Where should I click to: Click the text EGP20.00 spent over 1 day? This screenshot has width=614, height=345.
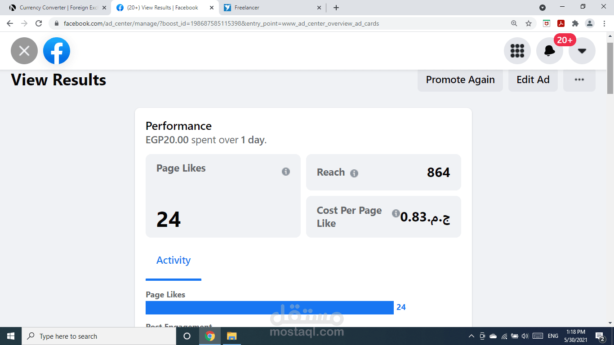pyautogui.click(x=206, y=140)
